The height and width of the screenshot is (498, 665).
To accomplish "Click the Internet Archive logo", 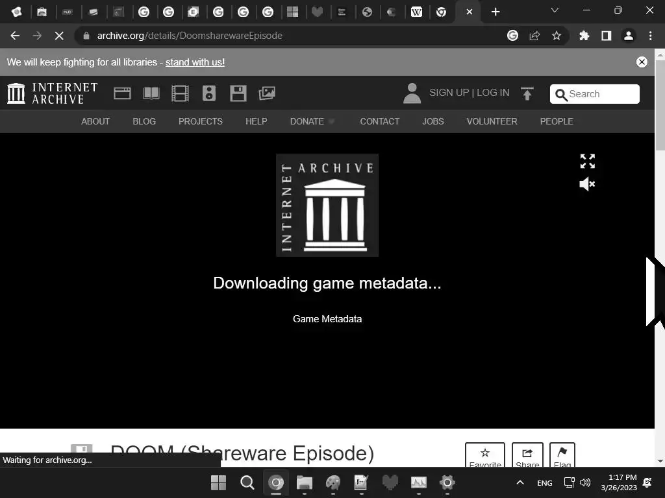I will [x=53, y=93].
